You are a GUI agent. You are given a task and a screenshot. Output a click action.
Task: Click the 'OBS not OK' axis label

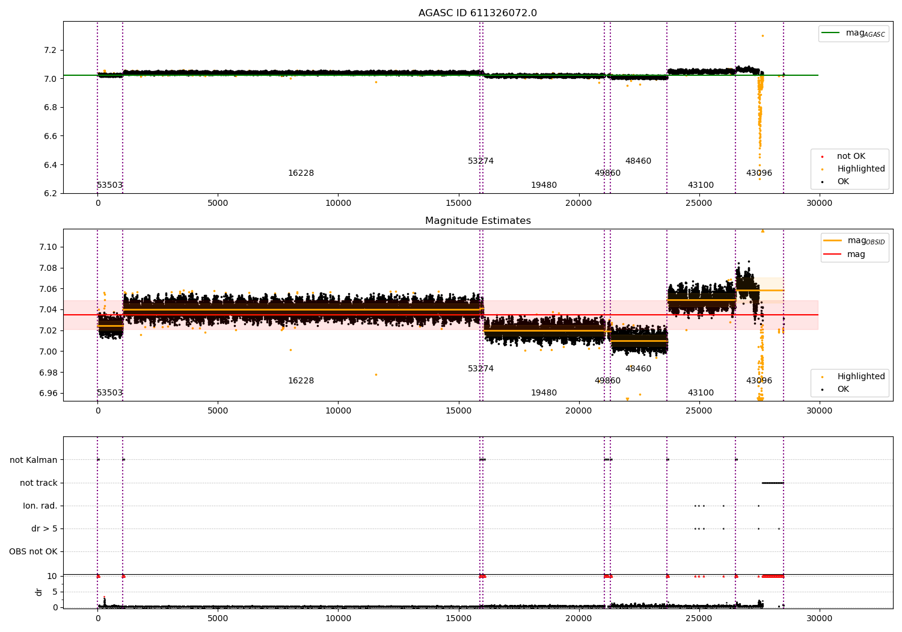[x=33, y=552]
